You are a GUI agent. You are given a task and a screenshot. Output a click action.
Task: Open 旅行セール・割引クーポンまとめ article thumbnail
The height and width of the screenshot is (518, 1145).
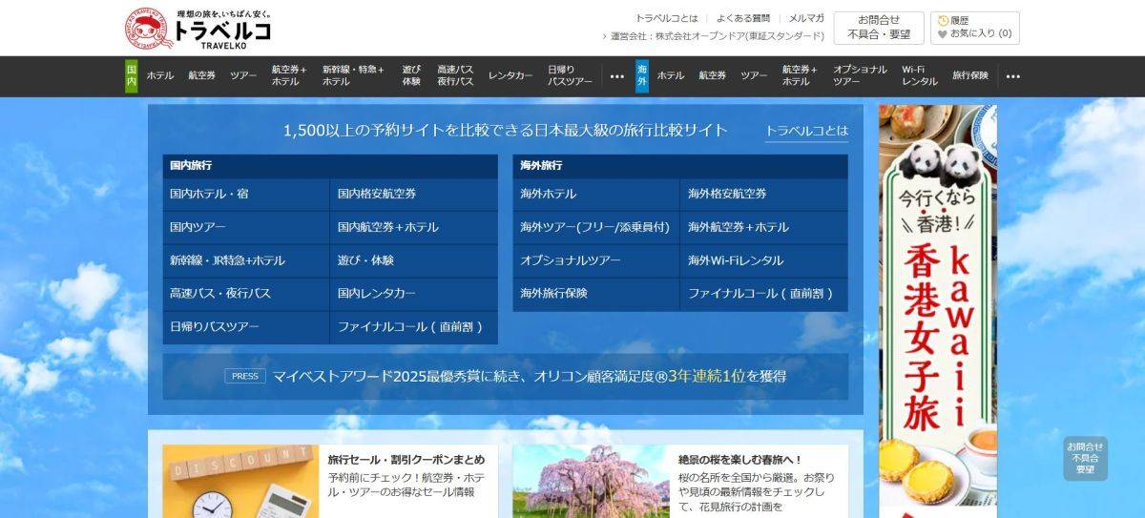(239, 482)
